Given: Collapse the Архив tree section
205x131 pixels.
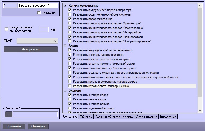Looking at the screenshot, I should (65, 46).
